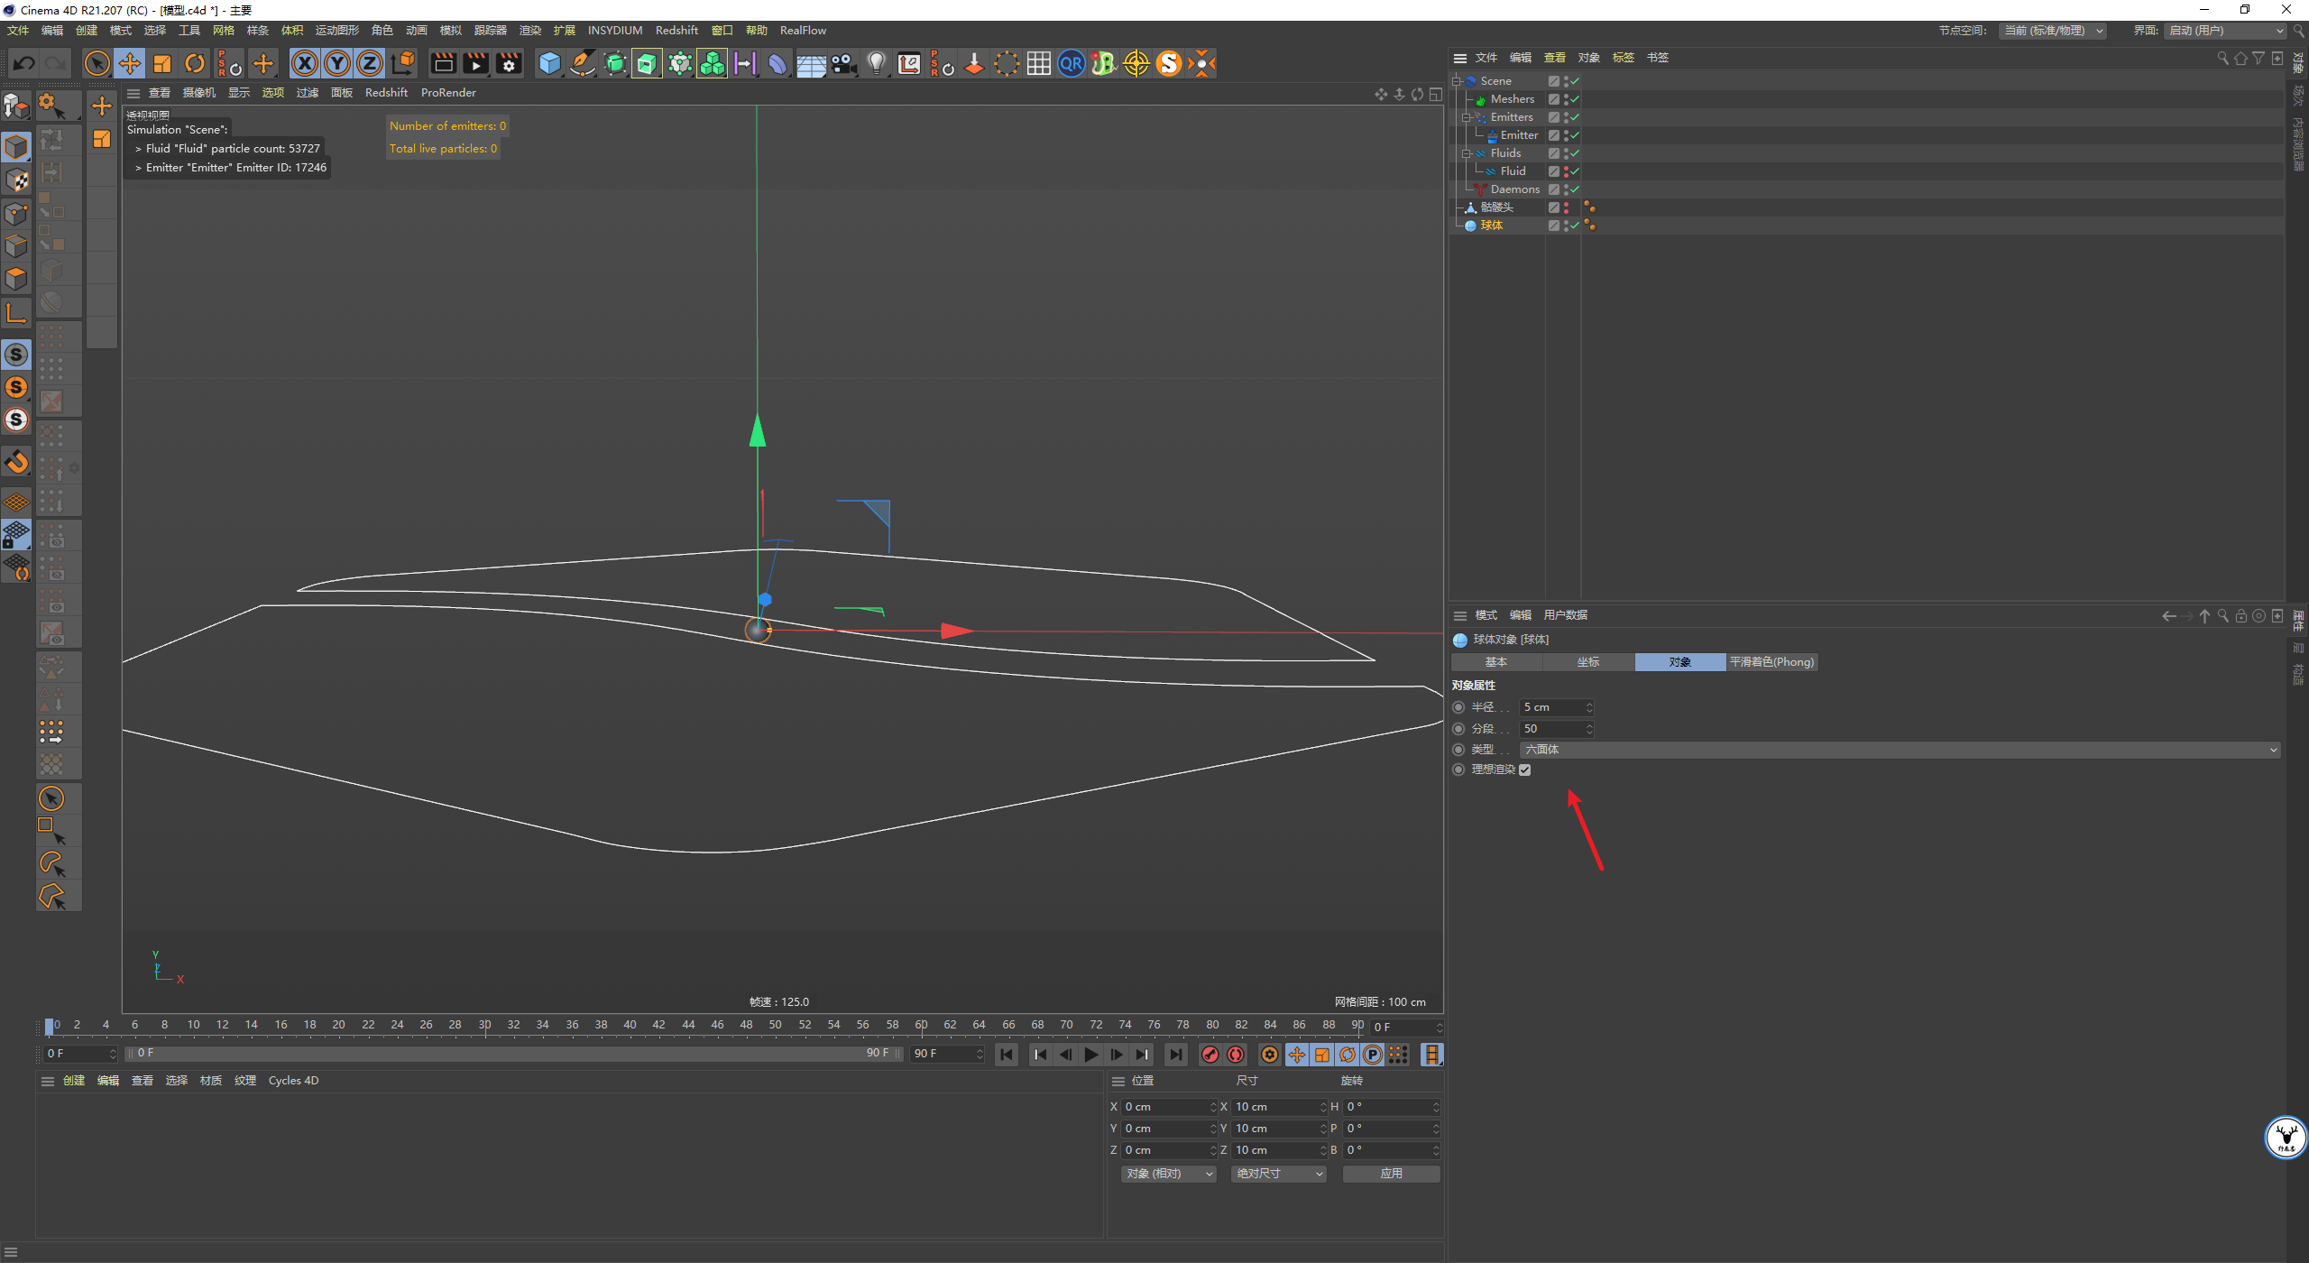Switch to the 坐标 tab
2309x1263 pixels.
pyautogui.click(x=1588, y=662)
